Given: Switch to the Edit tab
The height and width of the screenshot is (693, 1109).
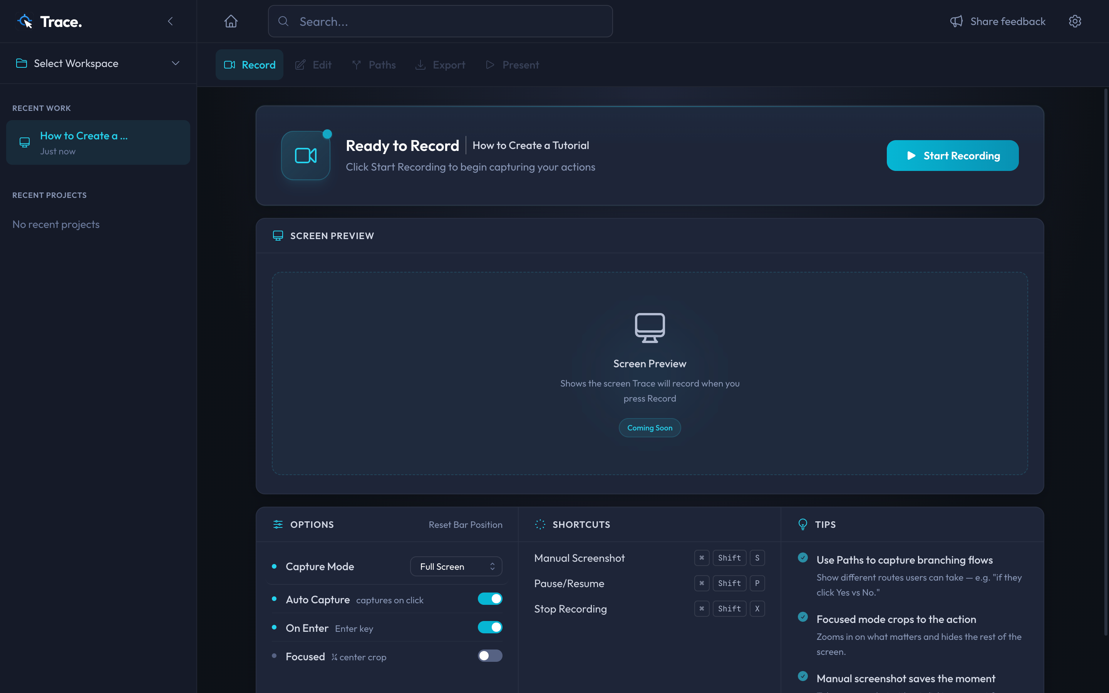Looking at the screenshot, I should tap(313, 65).
